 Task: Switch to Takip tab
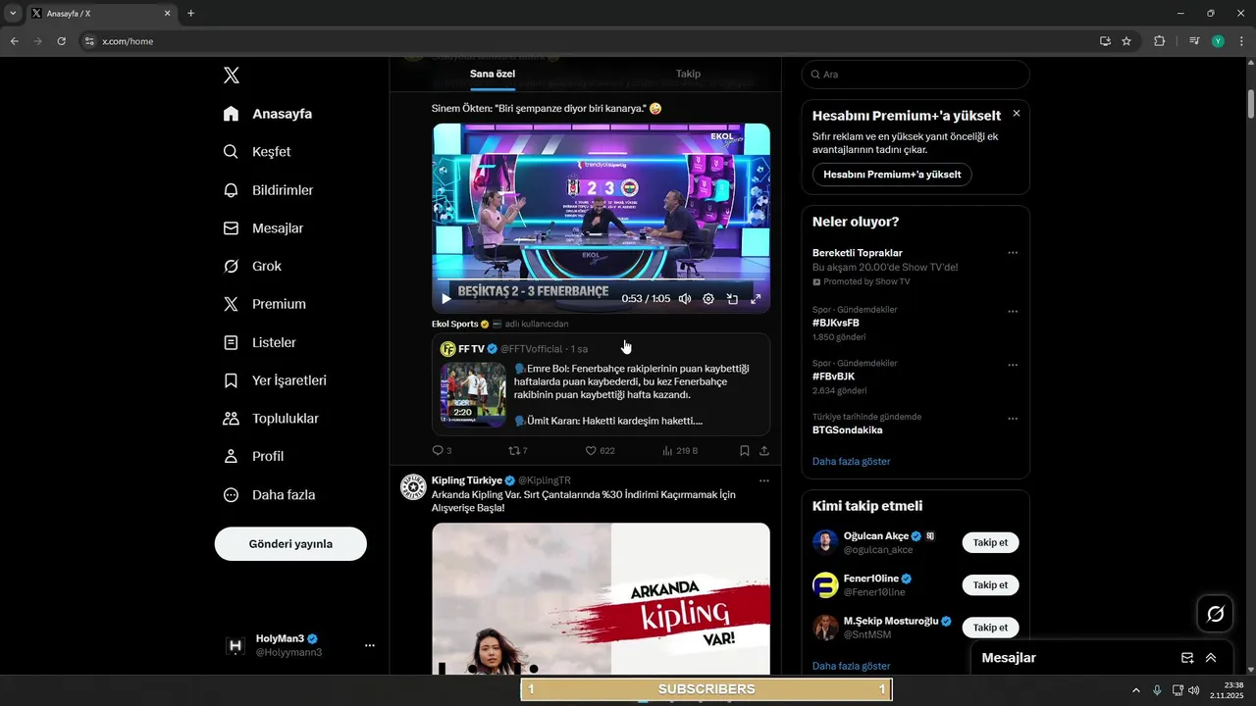coord(688,75)
